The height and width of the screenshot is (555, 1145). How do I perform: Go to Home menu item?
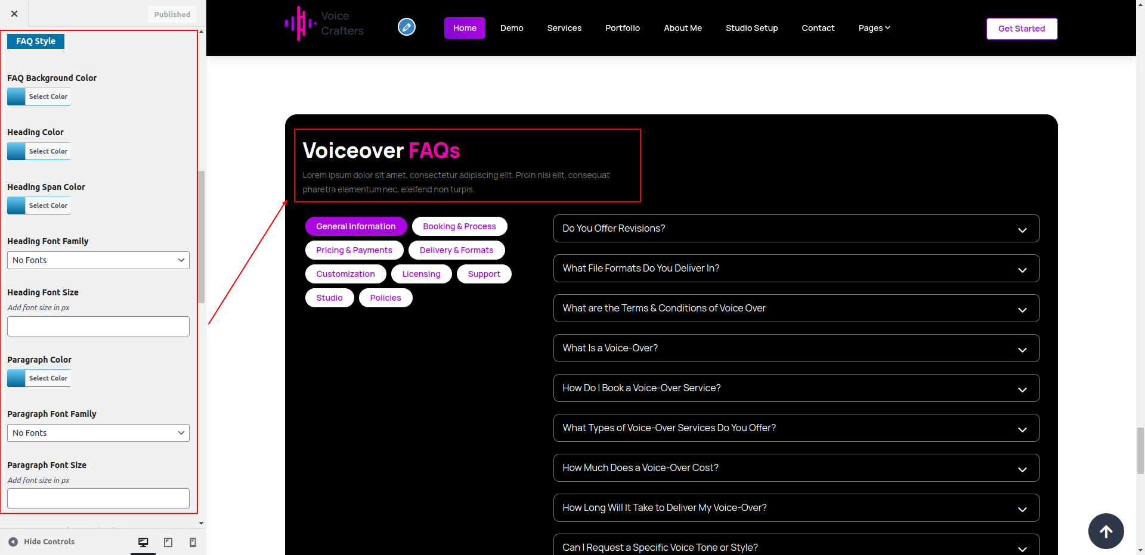tap(465, 28)
